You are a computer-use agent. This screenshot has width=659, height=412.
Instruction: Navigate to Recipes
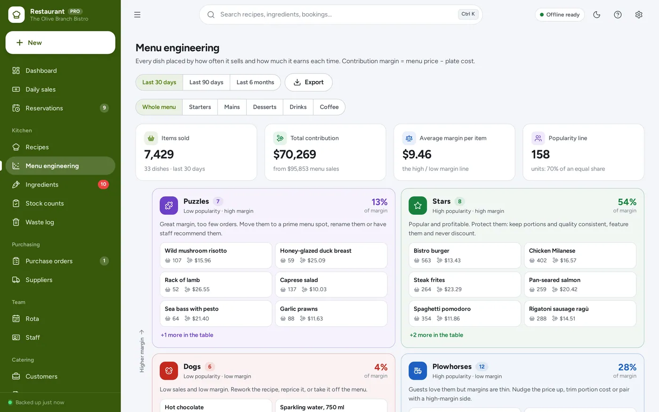pos(60,147)
